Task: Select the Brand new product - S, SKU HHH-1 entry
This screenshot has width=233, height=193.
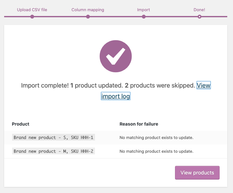Action: [54, 138]
